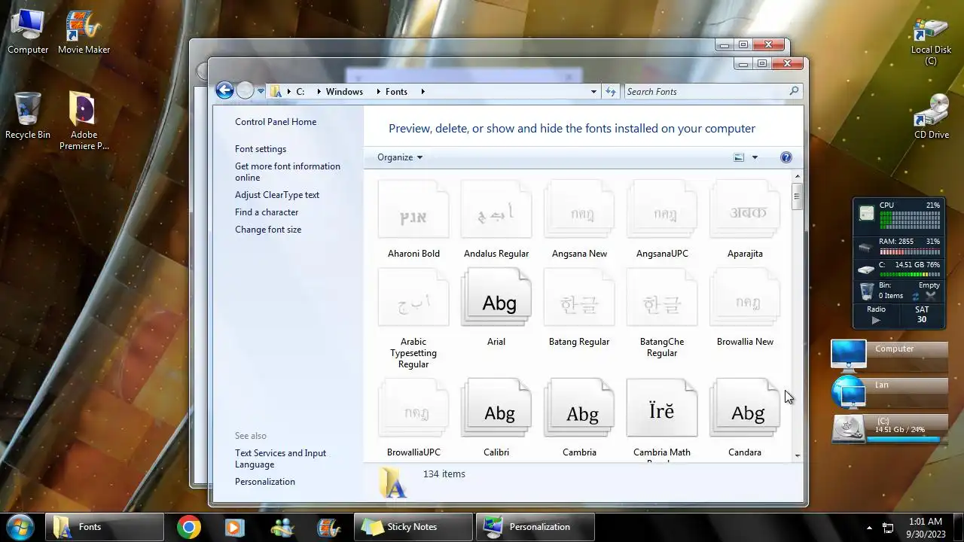Viewport: 964px width, 542px height.
Task: Expand the arrow after Fonts breadcrumb
Action: pos(423,92)
